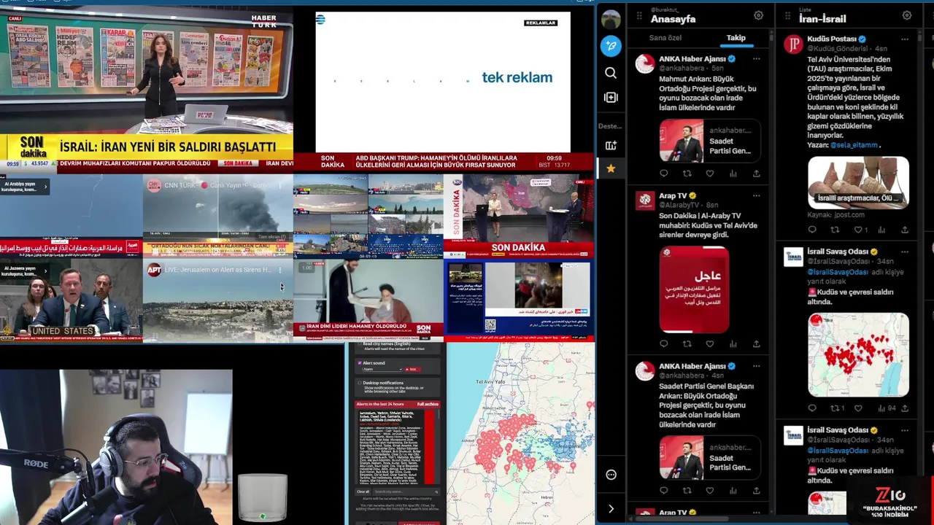Open the more options circle icon in sidebar

coord(611,475)
